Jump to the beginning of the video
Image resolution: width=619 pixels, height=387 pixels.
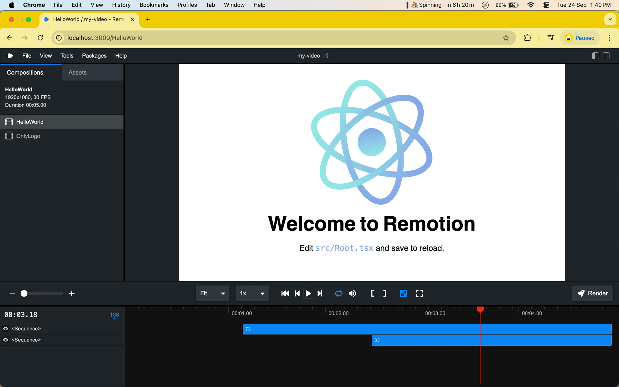pyautogui.click(x=285, y=294)
